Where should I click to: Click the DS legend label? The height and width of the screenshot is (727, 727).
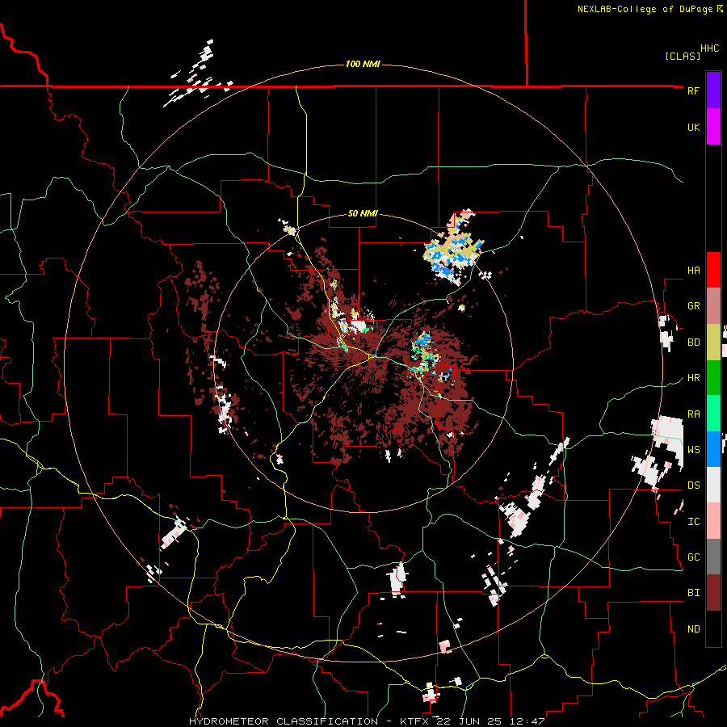pyautogui.click(x=693, y=485)
